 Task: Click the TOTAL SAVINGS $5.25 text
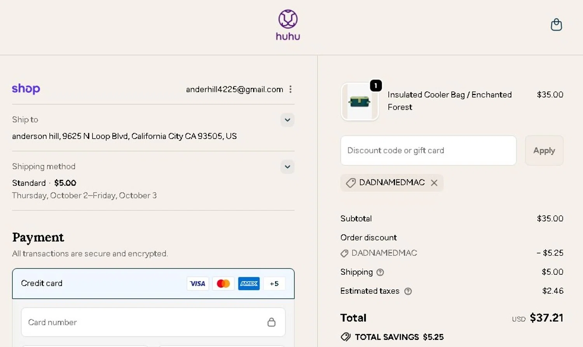[x=399, y=337]
